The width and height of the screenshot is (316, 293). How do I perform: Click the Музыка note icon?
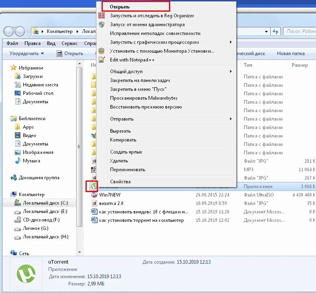click(18, 160)
